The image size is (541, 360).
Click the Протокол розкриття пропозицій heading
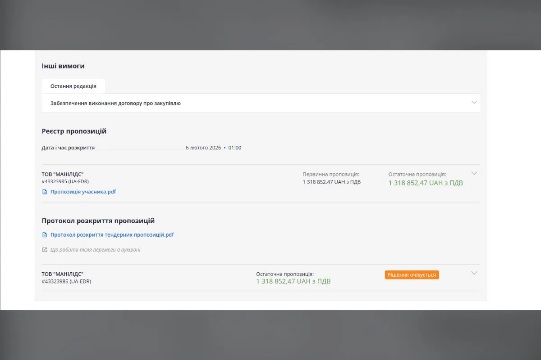(x=98, y=221)
